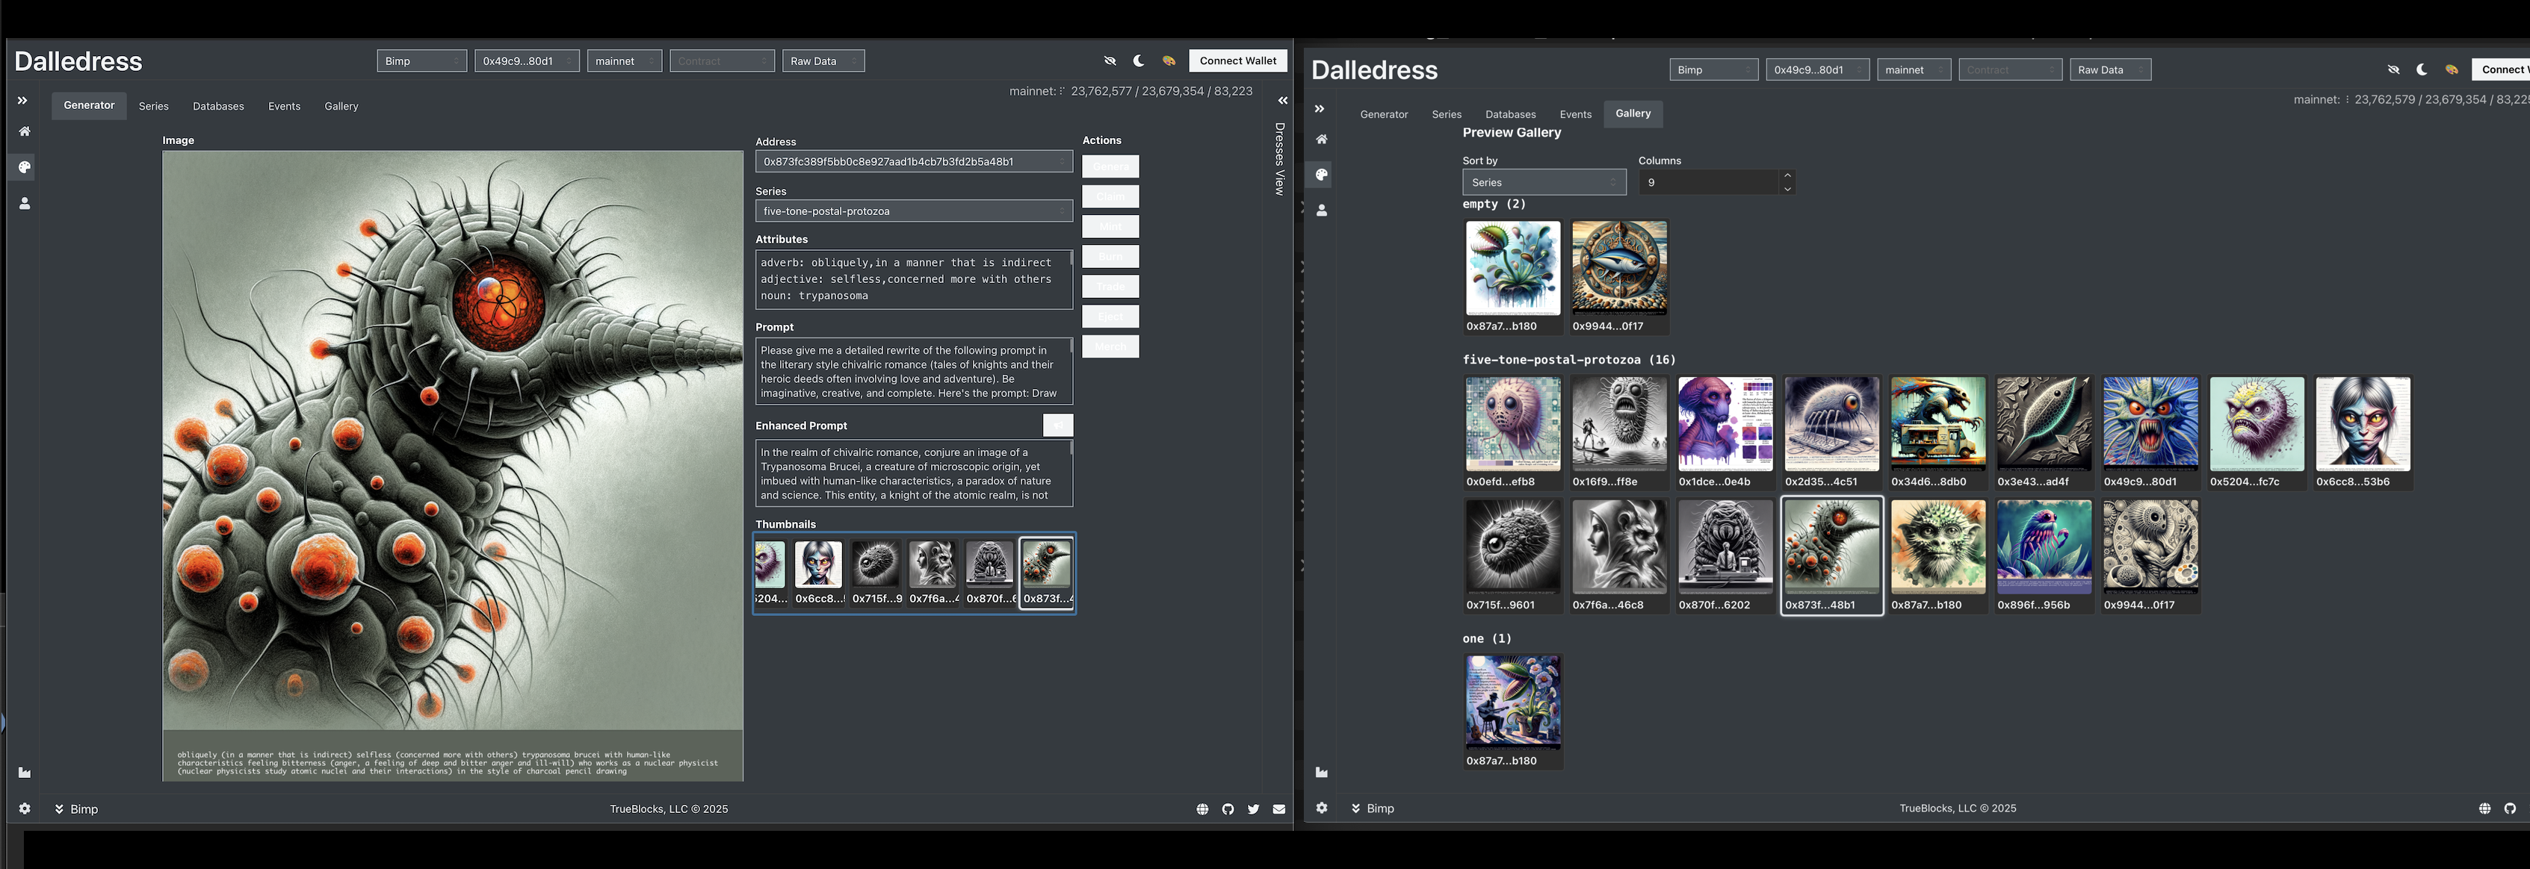Click the palette emoji icon in the left window header
The width and height of the screenshot is (2530, 869).
click(x=1169, y=60)
